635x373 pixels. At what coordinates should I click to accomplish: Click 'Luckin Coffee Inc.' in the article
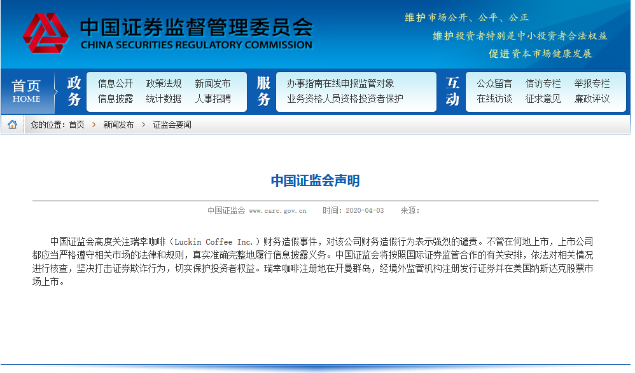[214, 242]
